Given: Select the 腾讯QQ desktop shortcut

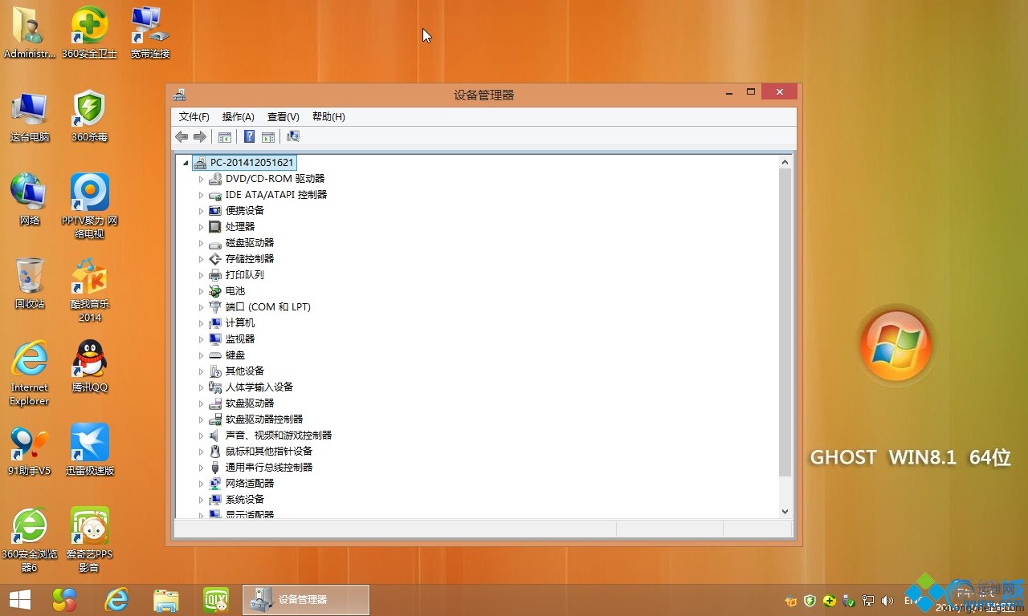Looking at the screenshot, I should coord(89,367).
